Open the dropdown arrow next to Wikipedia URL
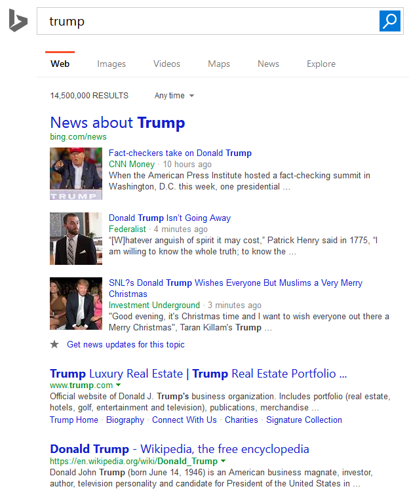 point(224,462)
